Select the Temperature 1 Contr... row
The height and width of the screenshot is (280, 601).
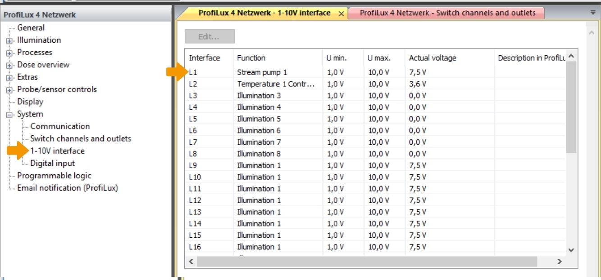pyautogui.click(x=375, y=84)
